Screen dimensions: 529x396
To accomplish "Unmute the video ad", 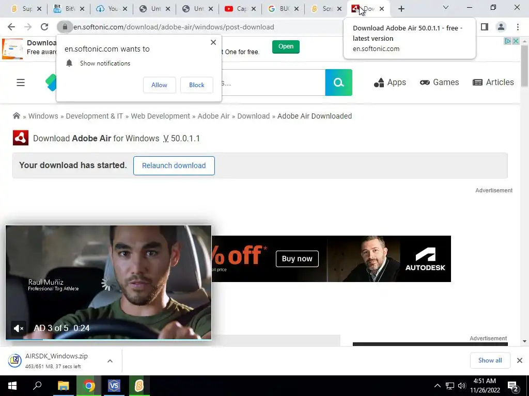I will [x=18, y=328].
